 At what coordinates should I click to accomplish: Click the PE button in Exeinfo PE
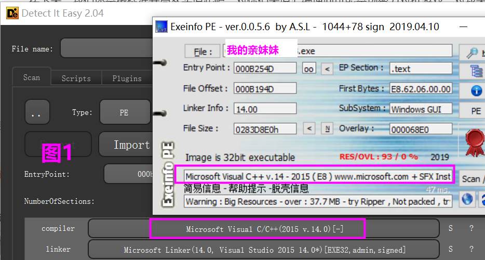tap(473, 111)
